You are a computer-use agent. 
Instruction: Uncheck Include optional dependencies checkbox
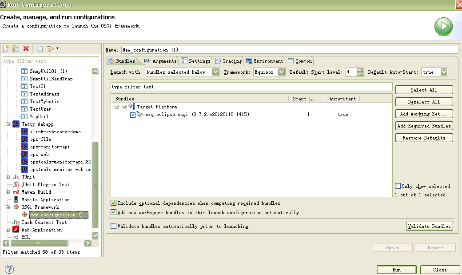pyautogui.click(x=113, y=203)
